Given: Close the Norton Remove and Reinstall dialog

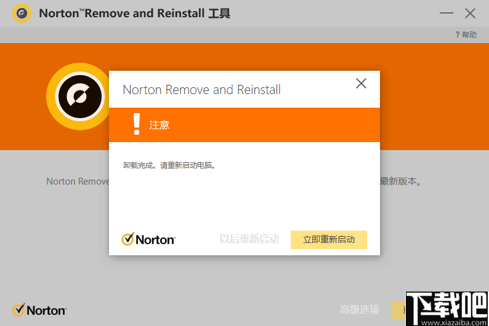Looking at the screenshot, I should click(361, 83).
